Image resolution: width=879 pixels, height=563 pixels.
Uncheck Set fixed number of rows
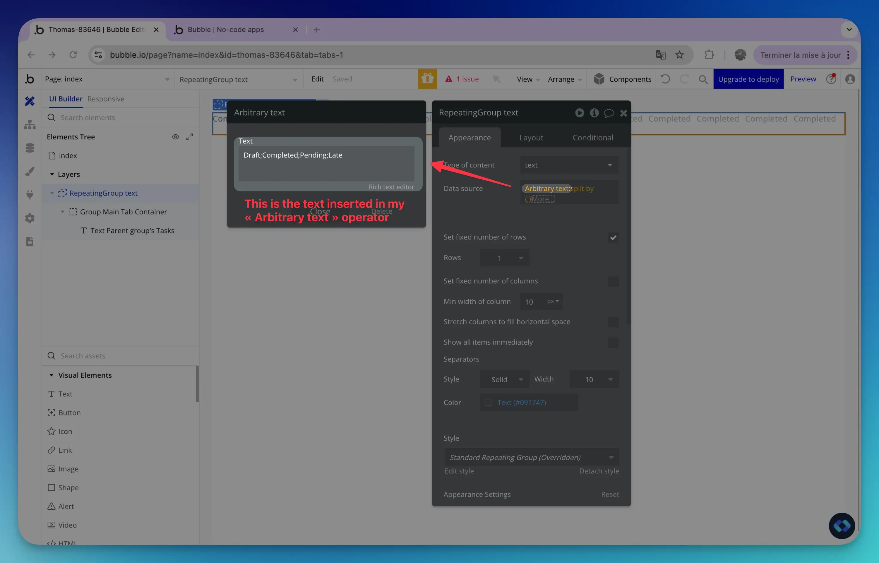(x=613, y=238)
